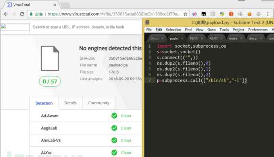The image size is (274, 157).
Task: Click the green check for AegisLab
Action: coord(114,128)
